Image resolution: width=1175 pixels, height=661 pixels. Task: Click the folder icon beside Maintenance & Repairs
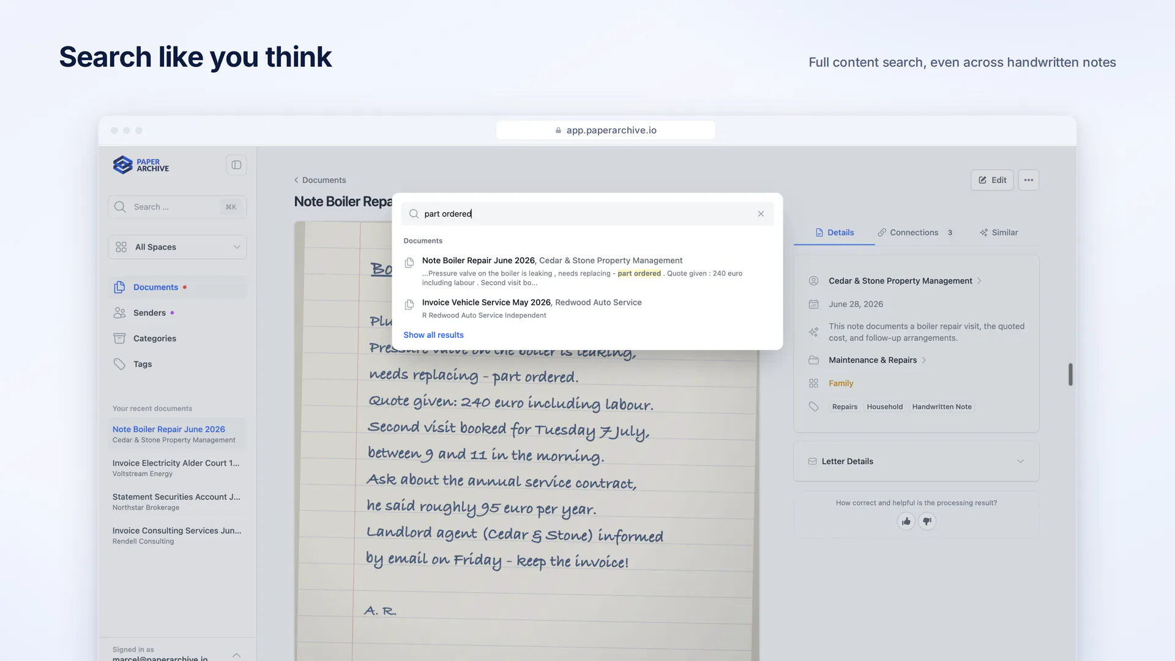[813, 360]
